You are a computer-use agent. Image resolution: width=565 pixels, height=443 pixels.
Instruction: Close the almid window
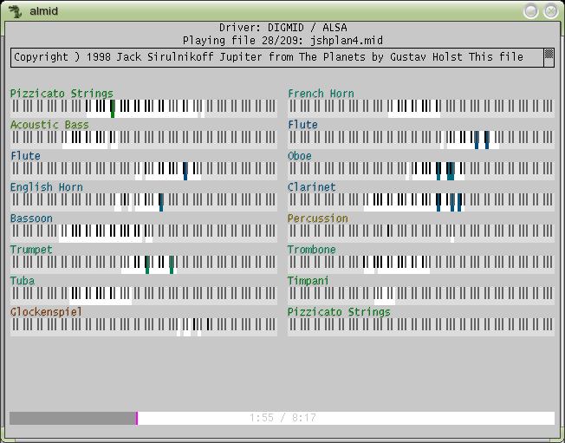[x=550, y=10]
